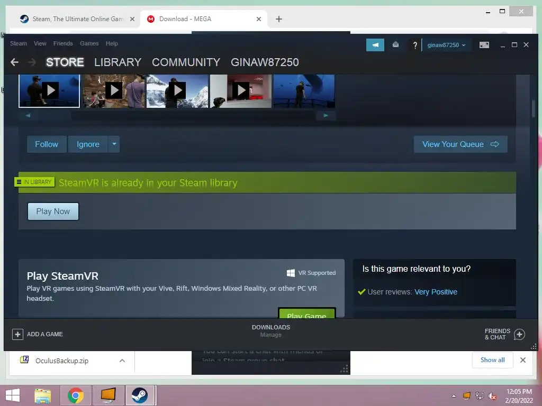Click the Ignore button
Image resolution: width=542 pixels, height=406 pixels.
point(88,144)
